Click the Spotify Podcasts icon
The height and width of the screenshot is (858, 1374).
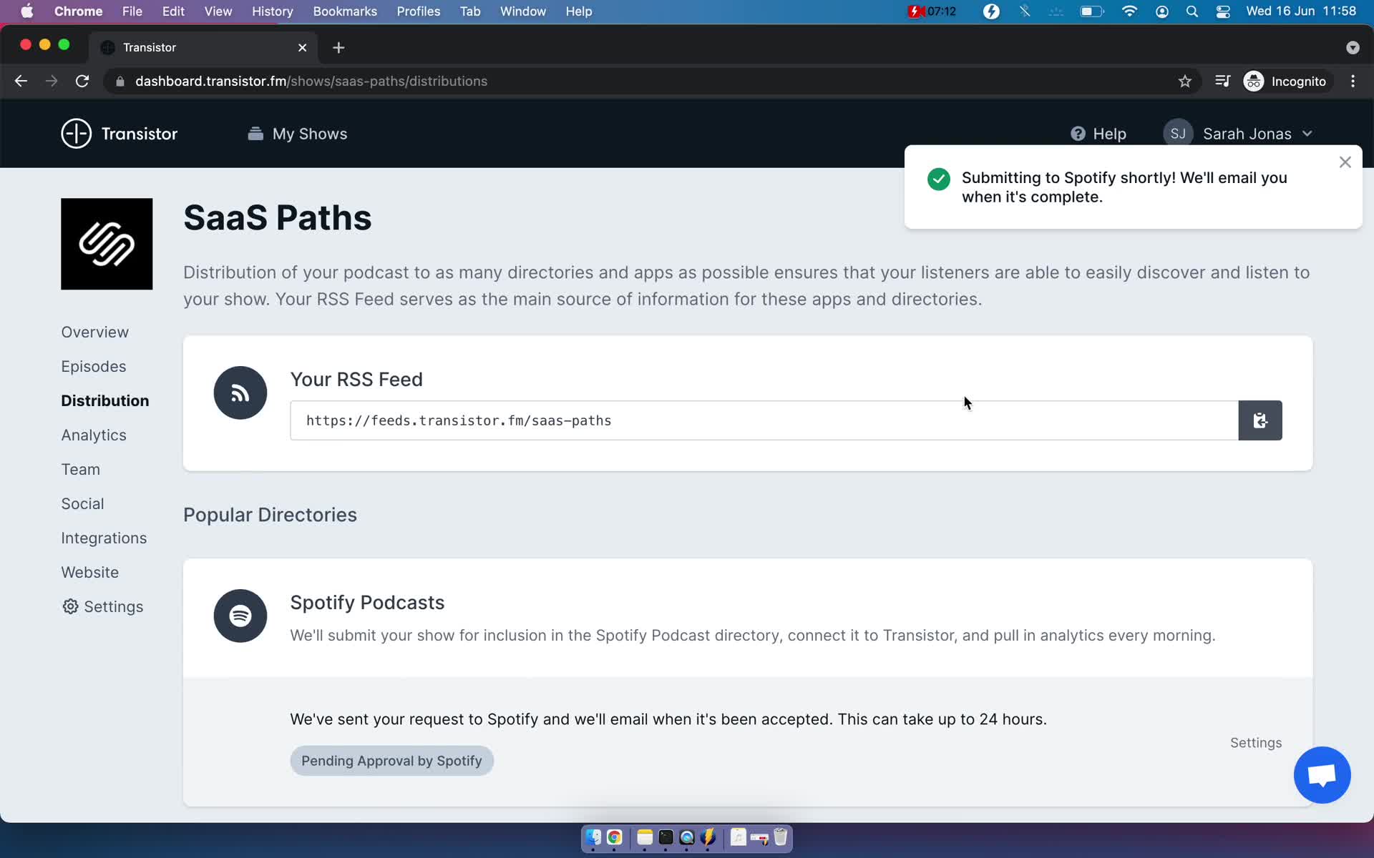pos(240,616)
